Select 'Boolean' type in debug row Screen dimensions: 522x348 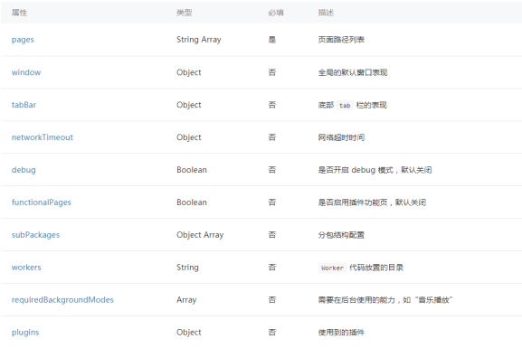point(192,170)
